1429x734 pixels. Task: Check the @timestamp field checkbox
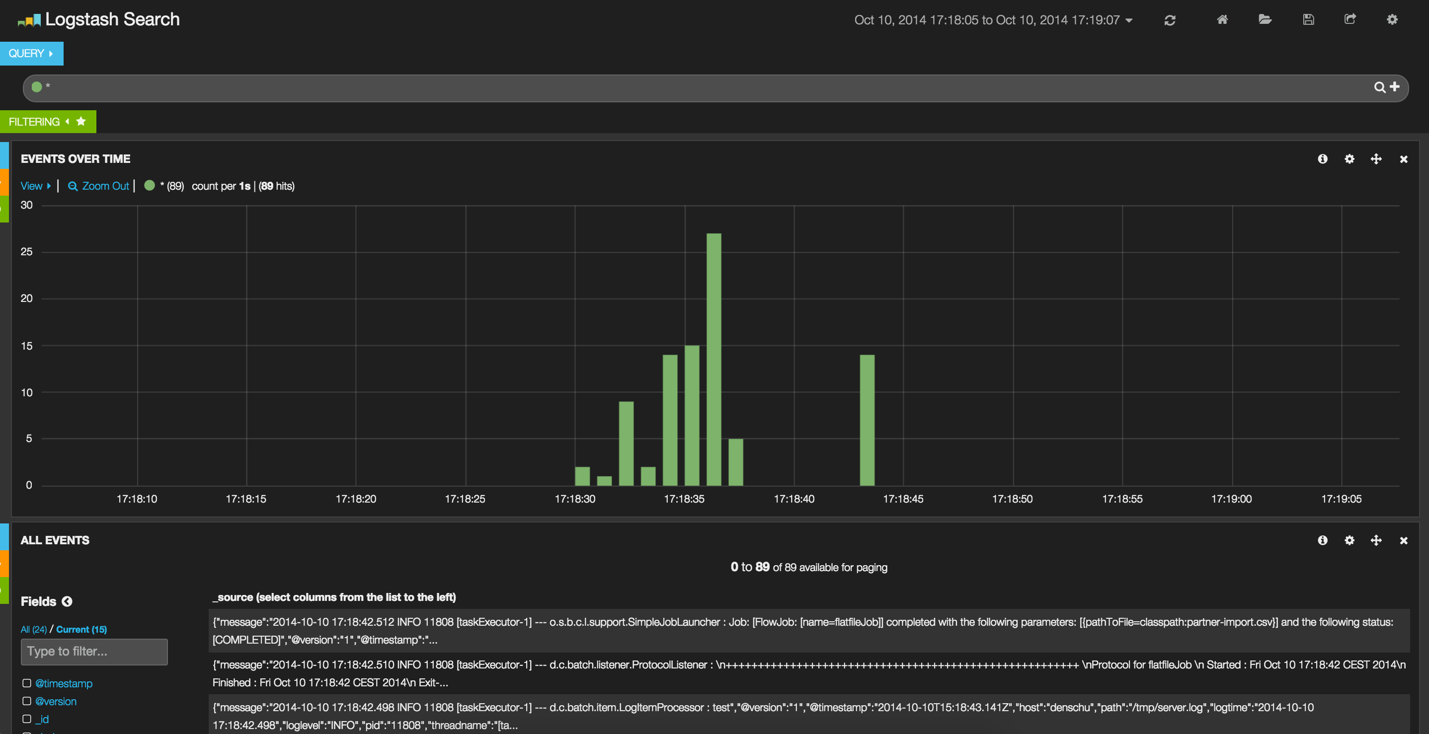[27, 683]
